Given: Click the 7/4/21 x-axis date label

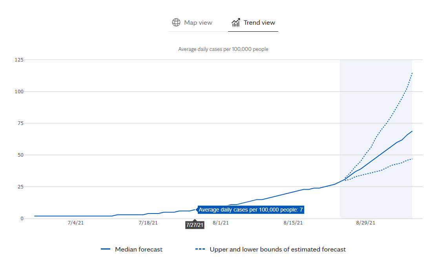Looking at the screenshot, I should click(x=75, y=223).
